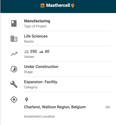Viewport: 116px width, 125px height.
Task: Click the clock progress icon for Stage
Action: tap(14, 69)
